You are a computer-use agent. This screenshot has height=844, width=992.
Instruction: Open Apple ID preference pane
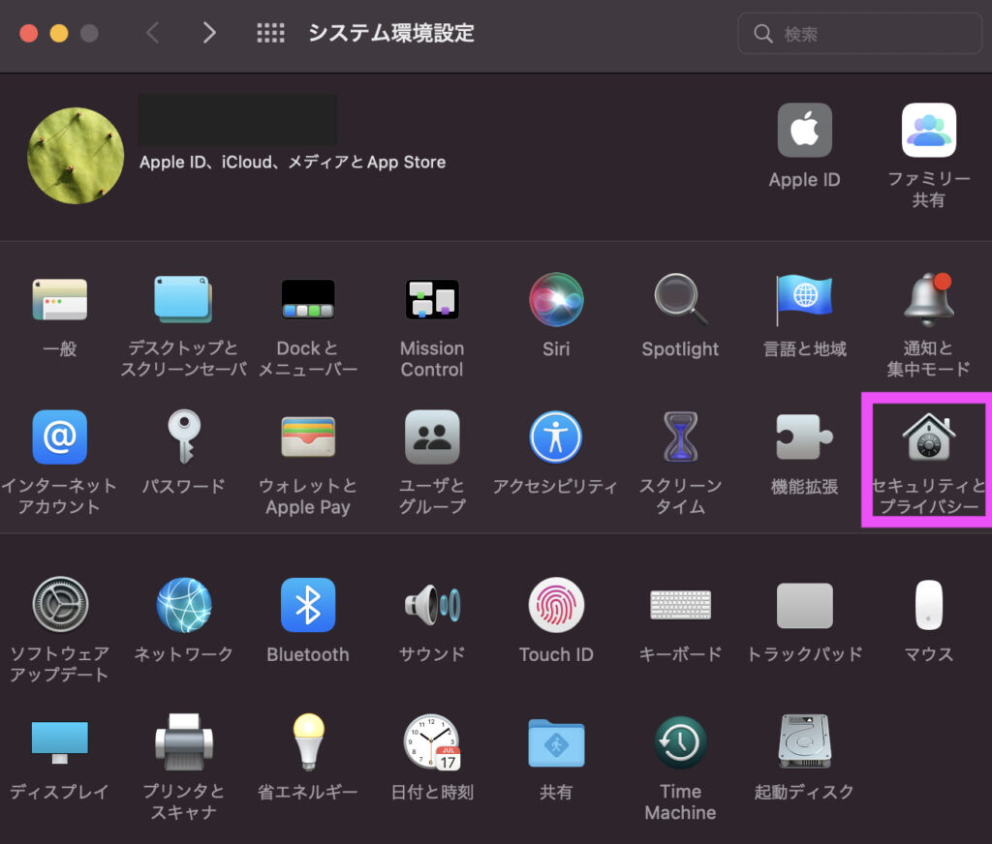pos(804,131)
